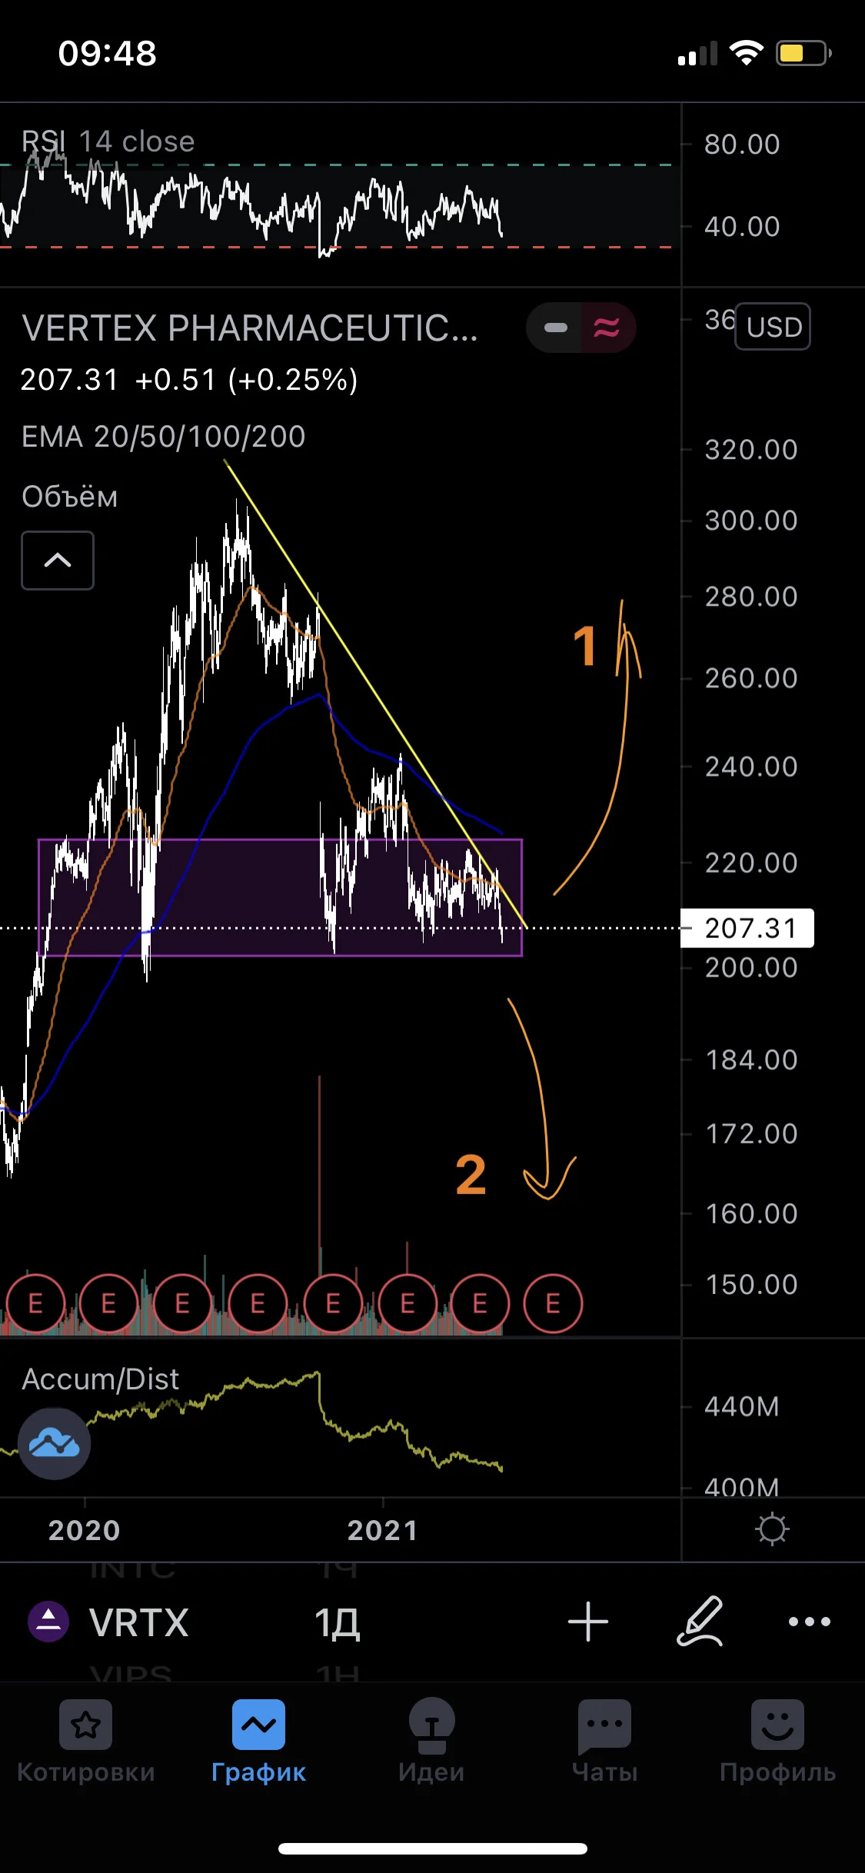Collapse the indicator legend chevron button
The width and height of the screenshot is (865, 1873).
[x=58, y=561]
